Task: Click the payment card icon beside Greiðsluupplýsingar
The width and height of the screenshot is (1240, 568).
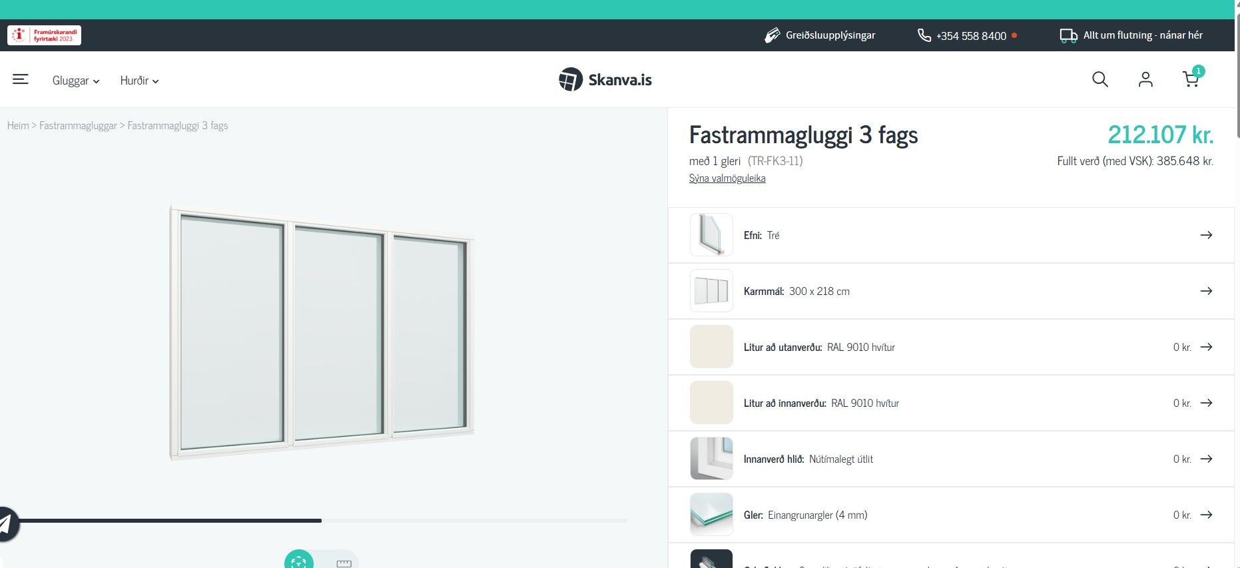Action: click(772, 35)
